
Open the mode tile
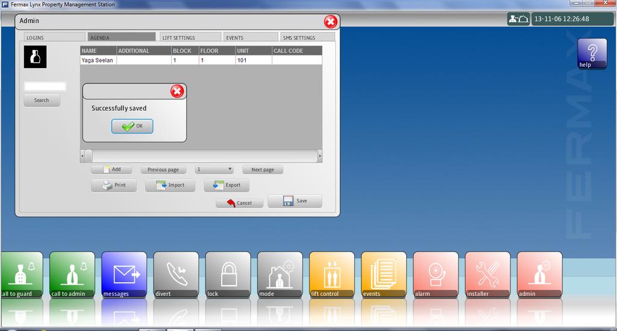280,275
